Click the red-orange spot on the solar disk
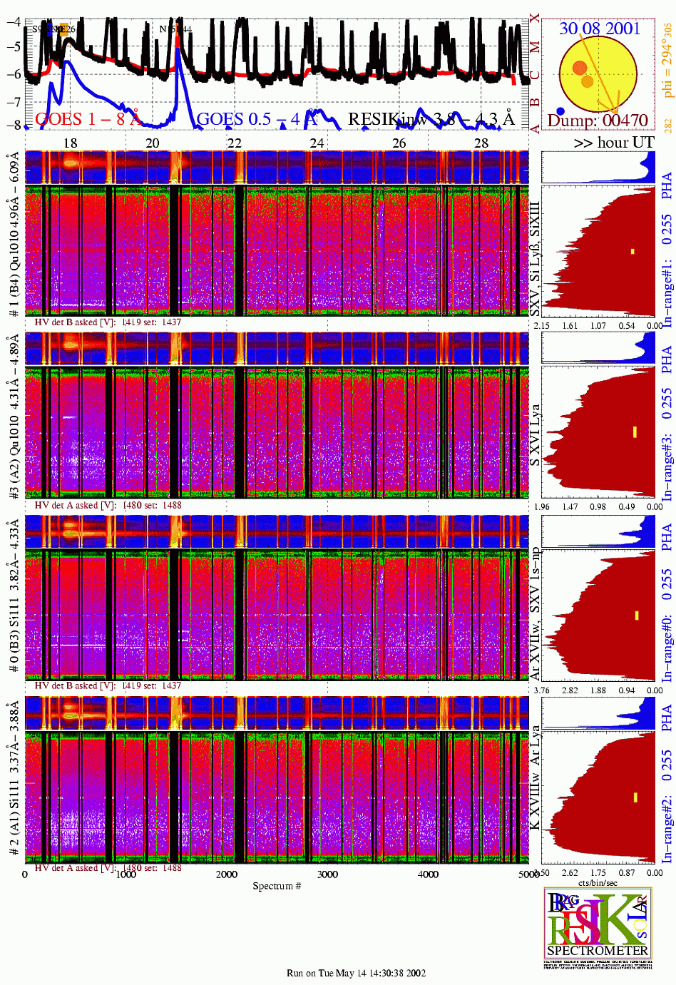The image size is (676, 985). click(x=579, y=68)
